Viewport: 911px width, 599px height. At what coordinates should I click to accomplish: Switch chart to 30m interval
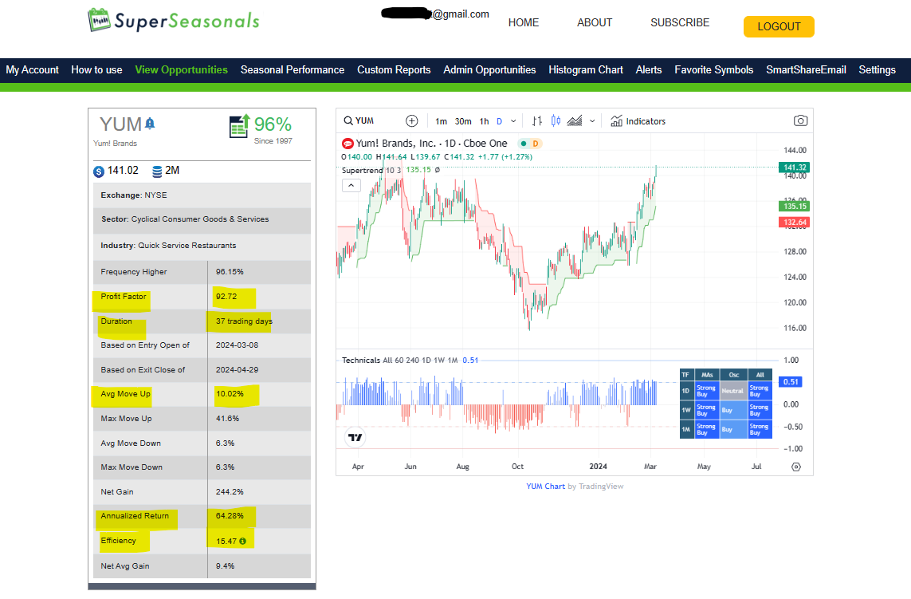point(463,121)
